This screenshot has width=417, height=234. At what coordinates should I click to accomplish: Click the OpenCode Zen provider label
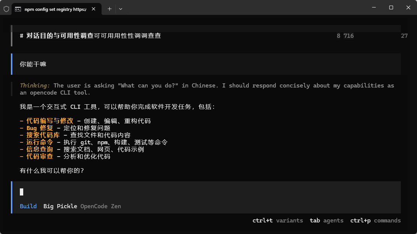(x=100, y=206)
